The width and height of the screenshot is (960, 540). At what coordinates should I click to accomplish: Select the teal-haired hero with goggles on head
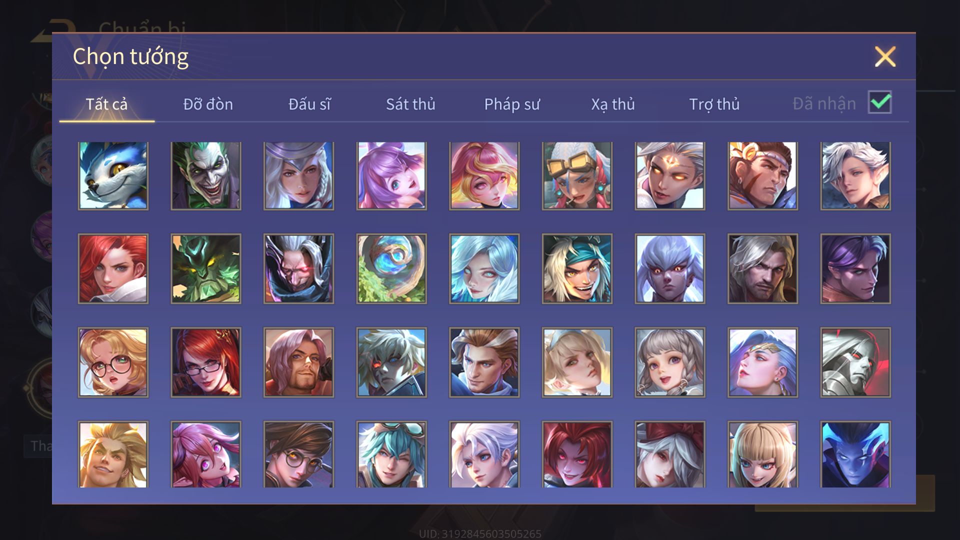pyautogui.click(x=391, y=454)
